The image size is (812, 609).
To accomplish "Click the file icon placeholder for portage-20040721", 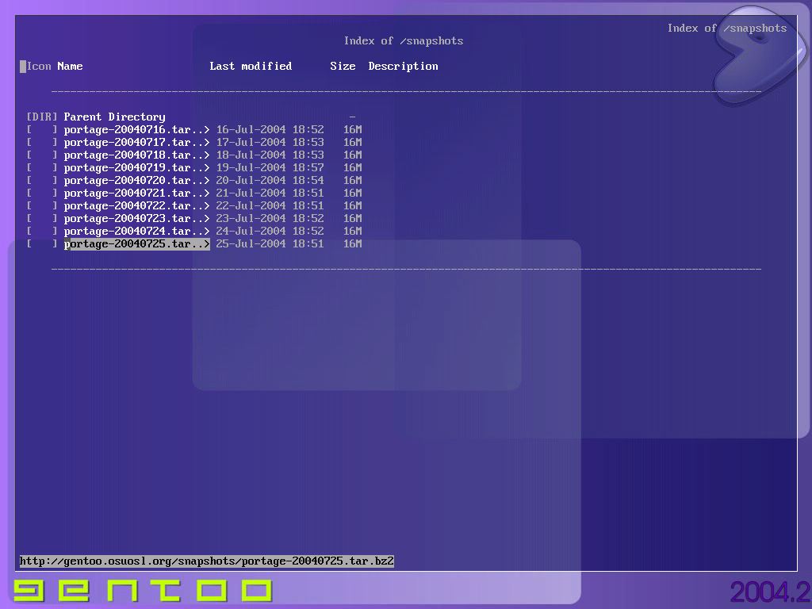I will (42, 193).
